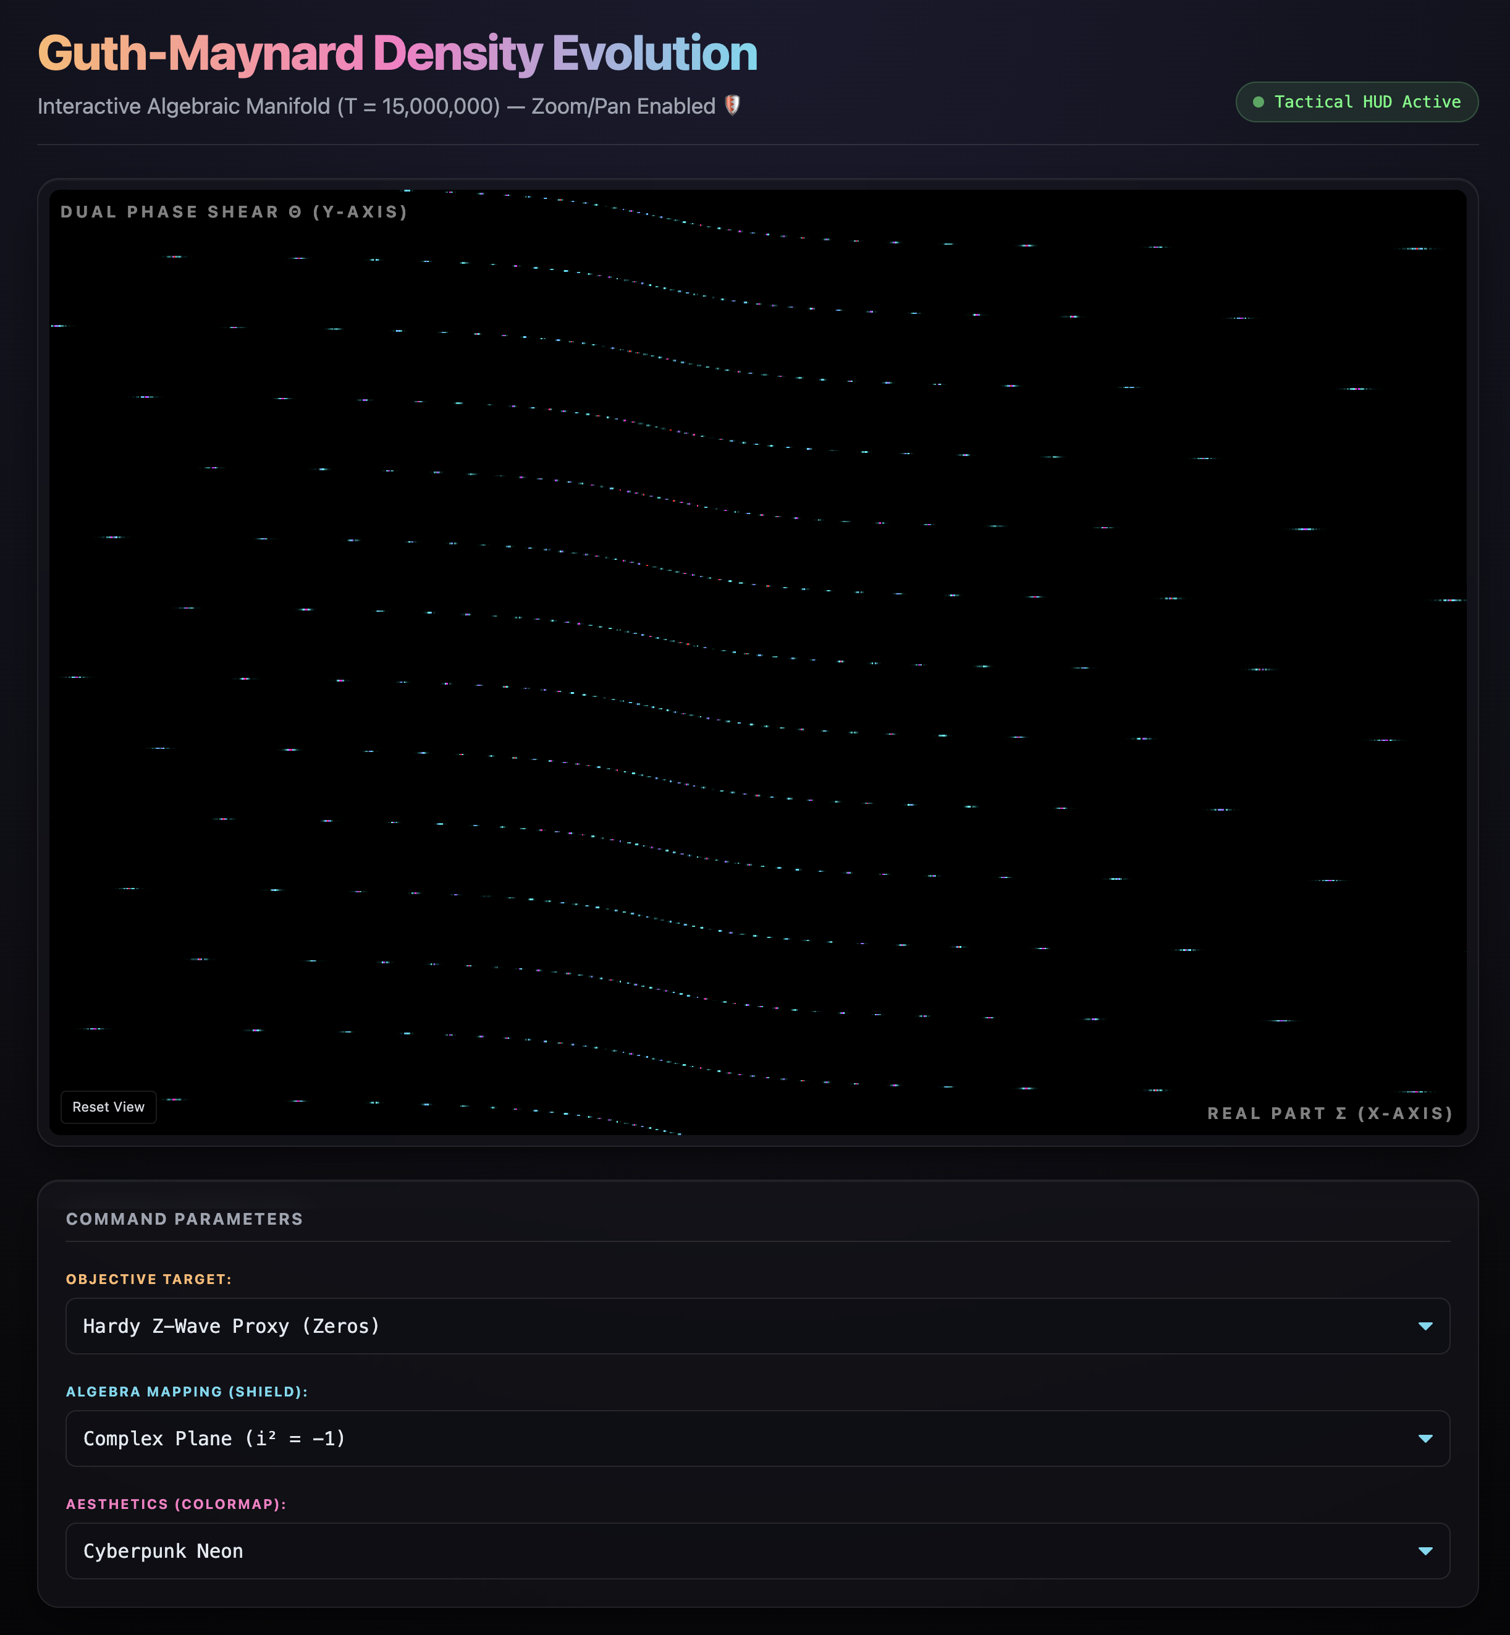Image resolution: width=1510 pixels, height=1635 pixels.
Task: Click the 'AESTHETICS (COLORMAP):' label
Action: 177,1503
